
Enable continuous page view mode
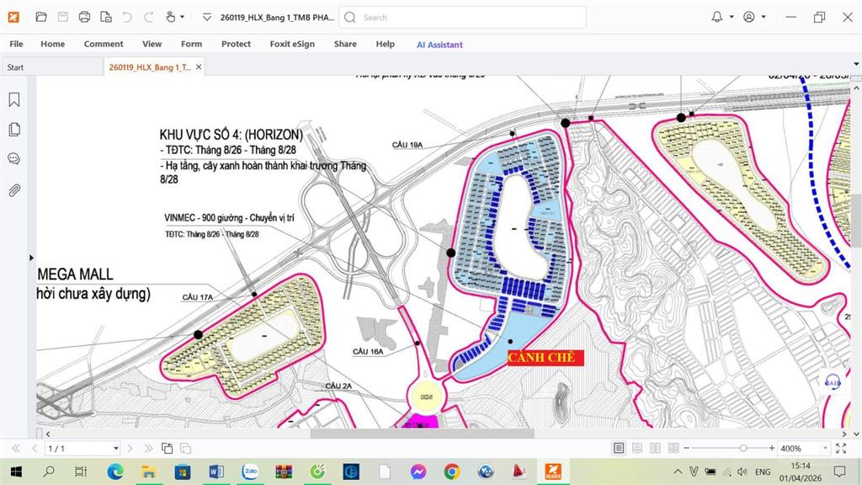[636, 448]
